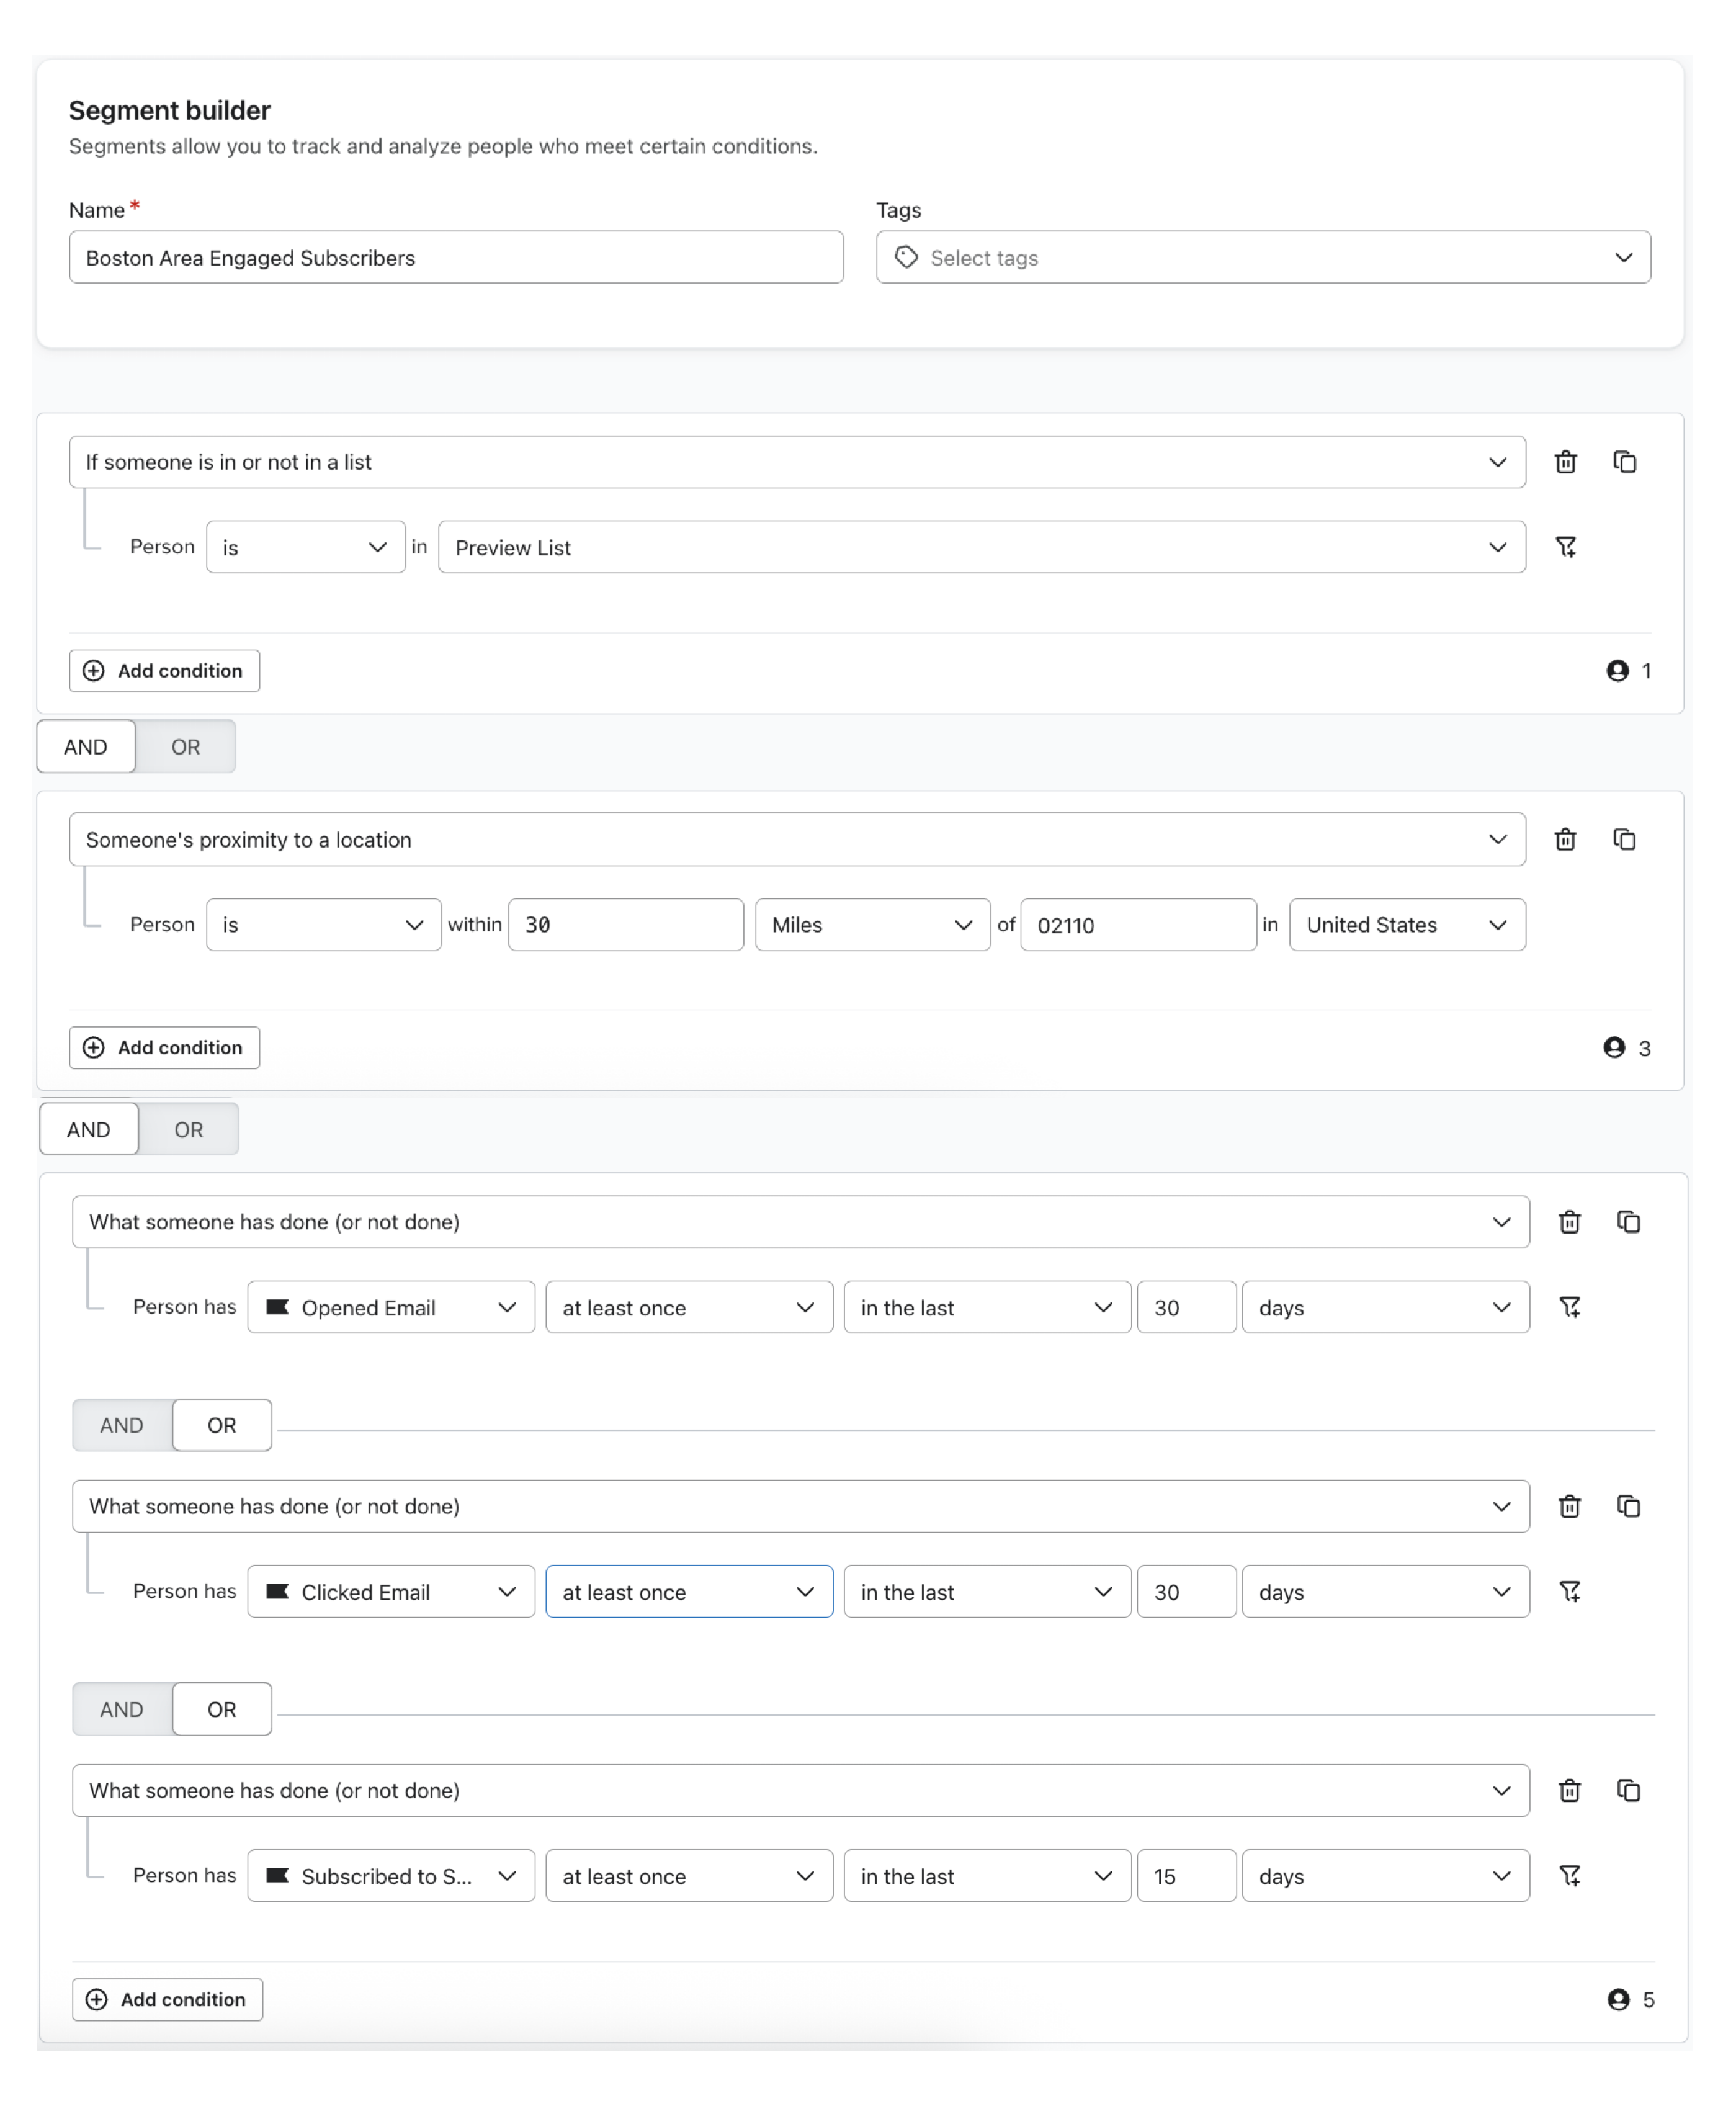The image size is (1736, 2101).
Task: Select AND above the Subscribed condition
Action: coord(121,1709)
